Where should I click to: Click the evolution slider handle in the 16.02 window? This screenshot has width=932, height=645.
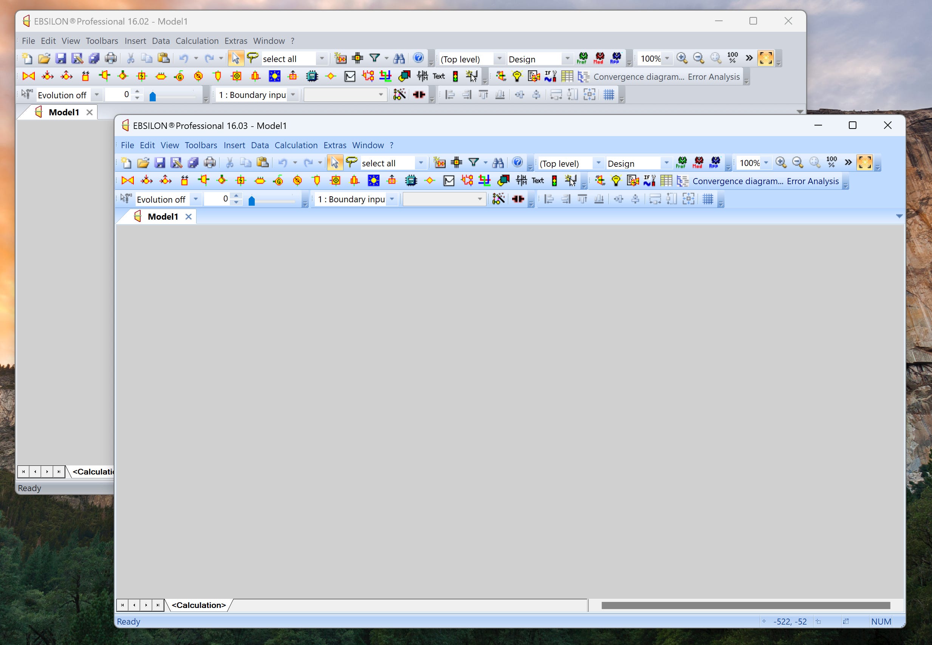point(152,96)
